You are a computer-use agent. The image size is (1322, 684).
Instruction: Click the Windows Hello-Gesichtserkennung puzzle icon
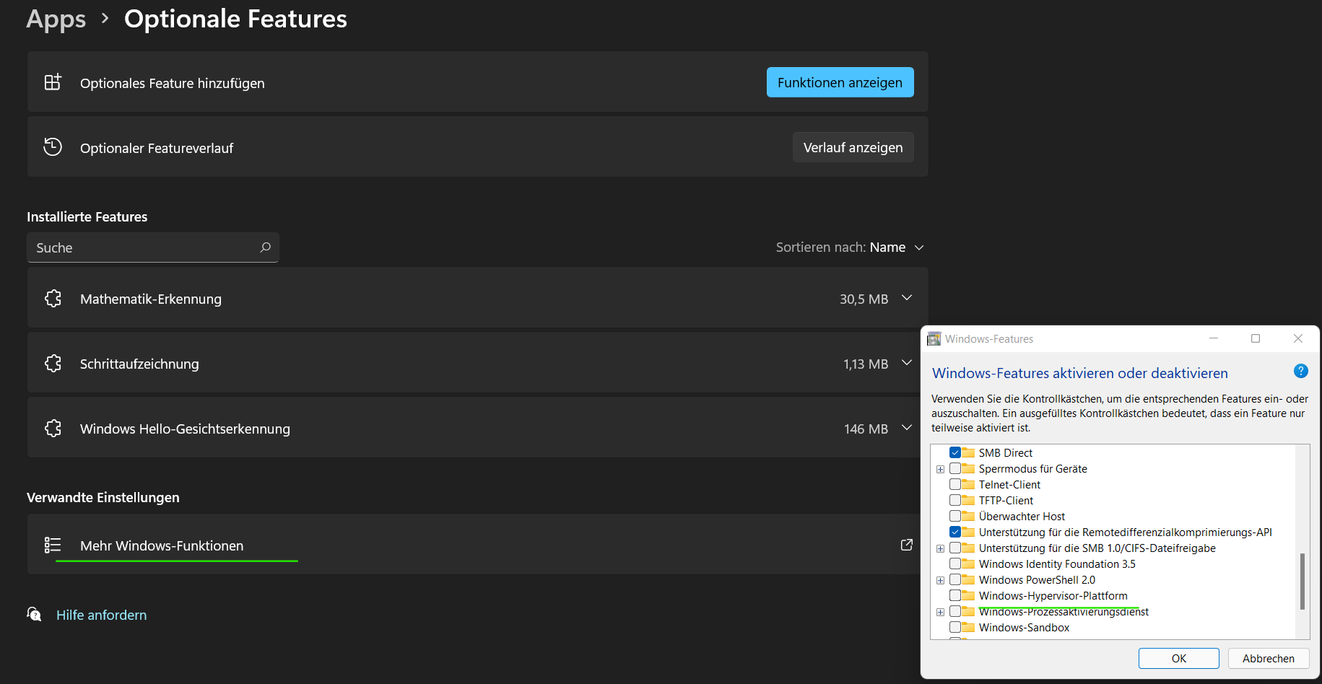pyautogui.click(x=53, y=428)
